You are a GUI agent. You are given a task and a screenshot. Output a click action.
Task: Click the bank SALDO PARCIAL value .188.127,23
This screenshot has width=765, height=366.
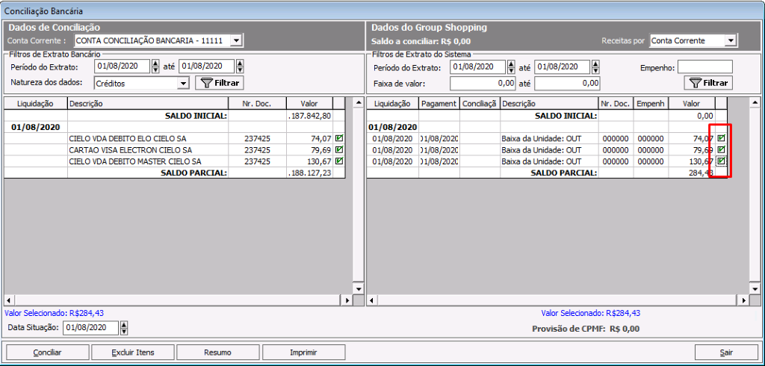309,173
